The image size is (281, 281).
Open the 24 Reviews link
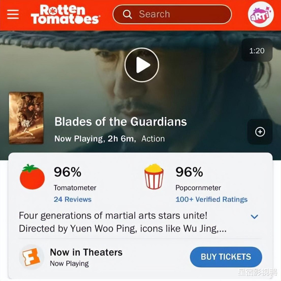click(x=73, y=199)
